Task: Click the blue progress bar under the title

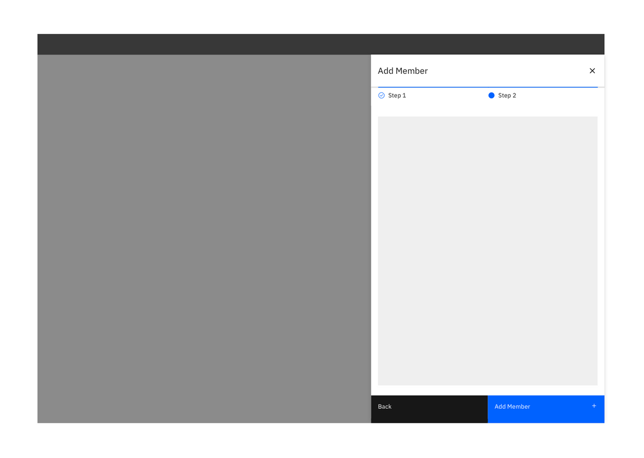Action: point(487,87)
